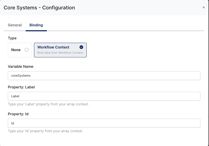Click the Label property helper text

tap(48, 104)
